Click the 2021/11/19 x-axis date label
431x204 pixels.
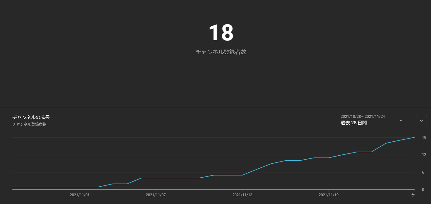(329, 195)
